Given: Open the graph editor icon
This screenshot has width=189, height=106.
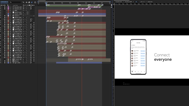Looking at the screenshot, I should pyautogui.click(x=35, y=2).
